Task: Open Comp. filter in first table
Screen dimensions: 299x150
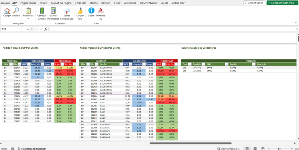Action: click(53, 64)
